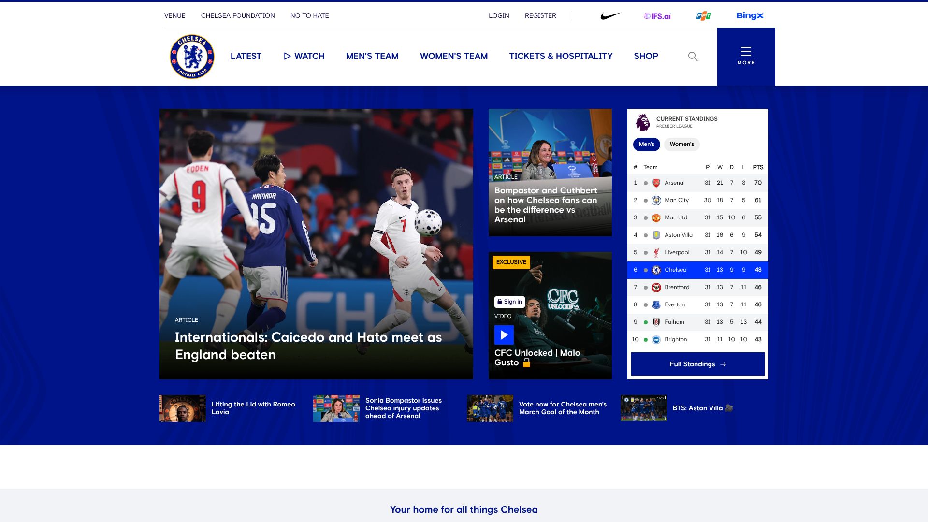Viewport: 928px width, 522px height.
Task: Open the search magnifier icon
Action: pyautogui.click(x=693, y=57)
